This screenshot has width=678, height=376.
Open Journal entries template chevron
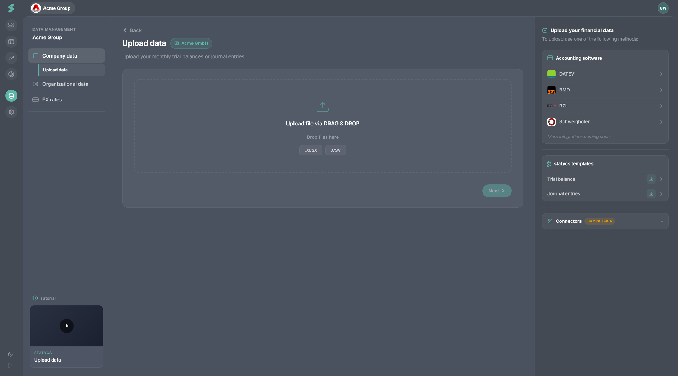click(661, 194)
